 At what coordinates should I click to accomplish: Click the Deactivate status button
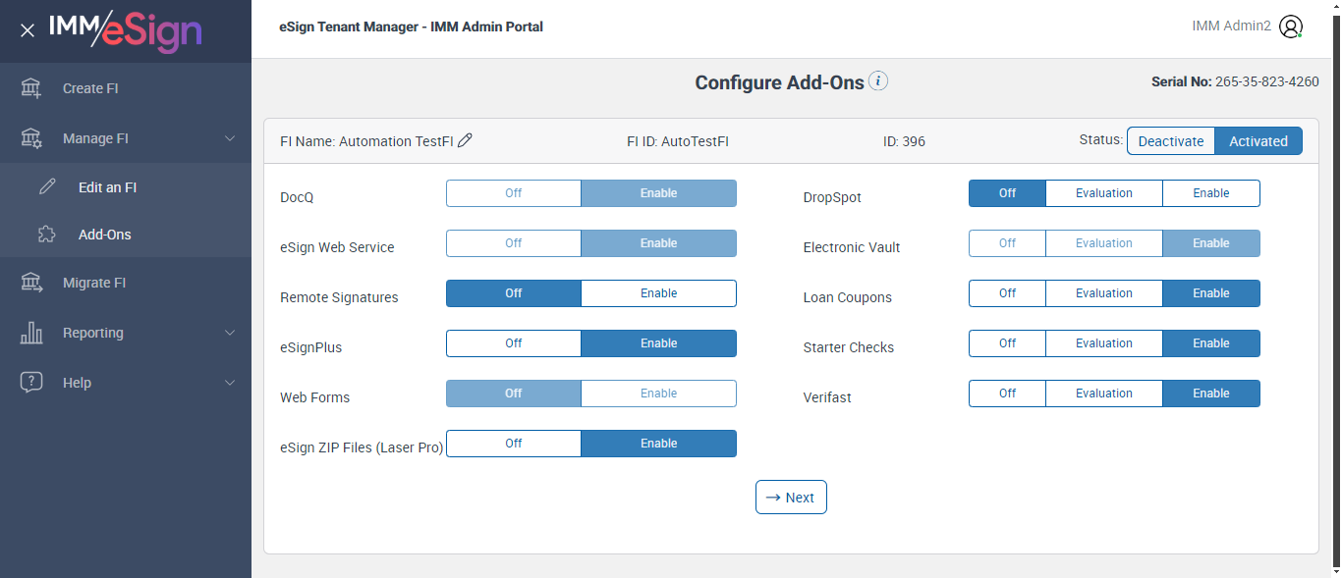1170,141
